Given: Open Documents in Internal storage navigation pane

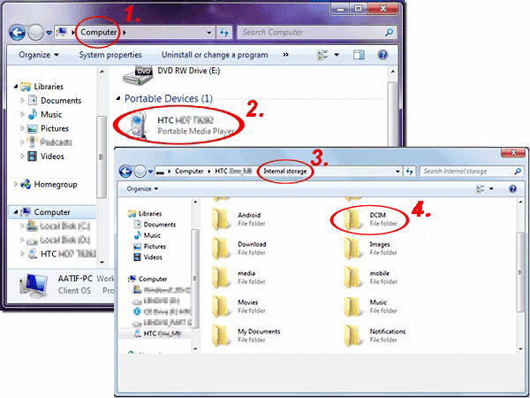Looking at the screenshot, I should coord(155,225).
